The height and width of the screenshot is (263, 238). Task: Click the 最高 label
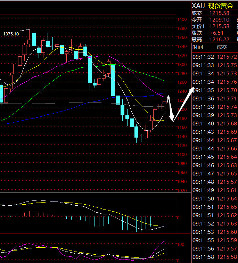coord(197,39)
